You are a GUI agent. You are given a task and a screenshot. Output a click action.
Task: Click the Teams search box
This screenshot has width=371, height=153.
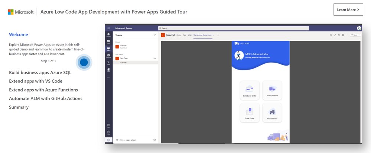click(234, 28)
